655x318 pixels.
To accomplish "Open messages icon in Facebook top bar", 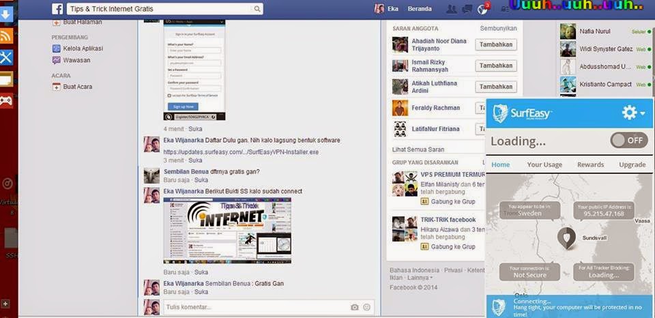I will [467, 9].
